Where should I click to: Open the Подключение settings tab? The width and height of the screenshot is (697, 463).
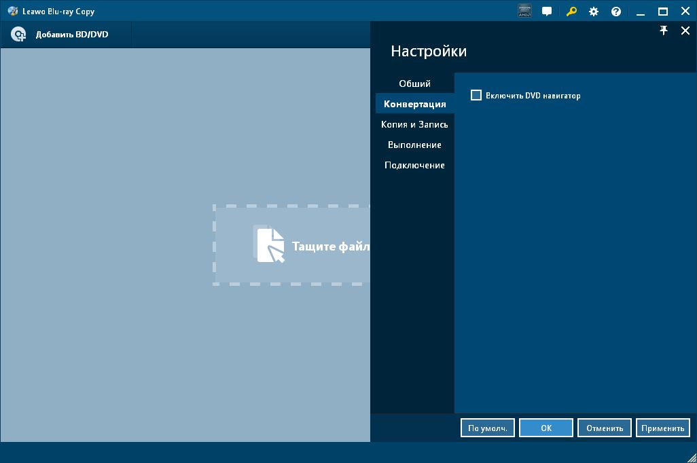(x=414, y=165)
